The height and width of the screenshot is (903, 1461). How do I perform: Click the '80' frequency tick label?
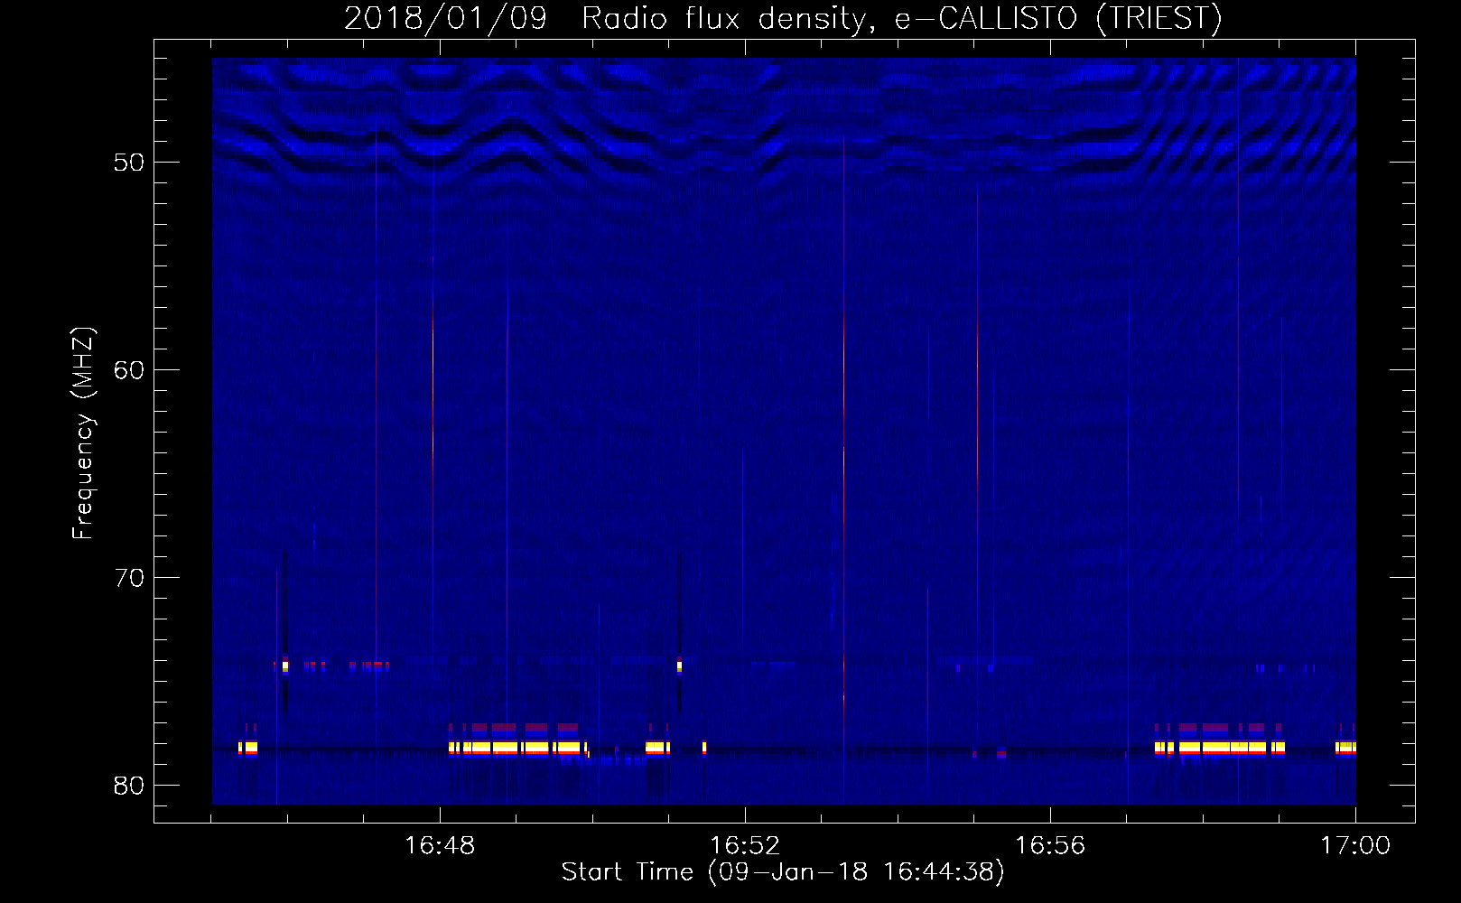pyautogui.click(x=129, y=786)
